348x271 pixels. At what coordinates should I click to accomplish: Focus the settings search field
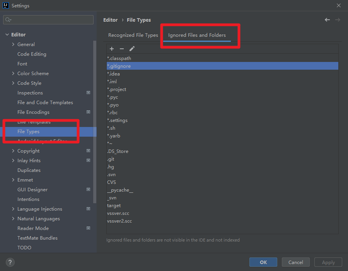[48, 20]
